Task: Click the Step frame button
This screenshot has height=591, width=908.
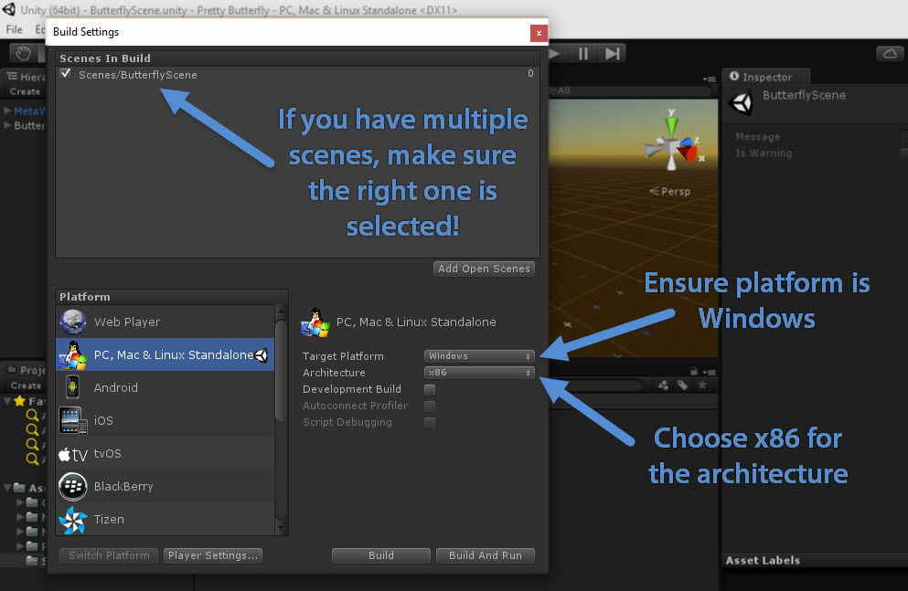Action: click(x=614, y=54)
